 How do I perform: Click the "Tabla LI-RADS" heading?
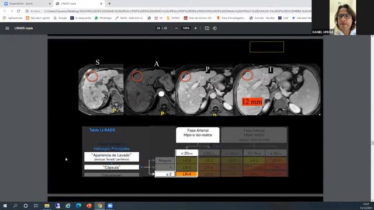point(102,130)
